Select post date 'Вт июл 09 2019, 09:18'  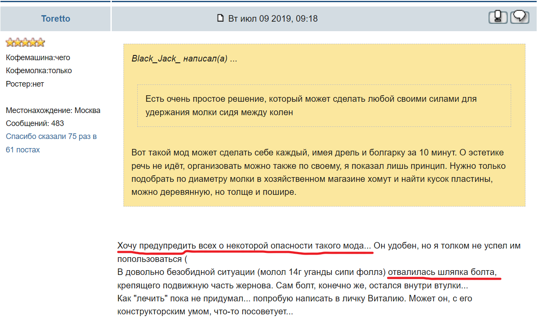point(273,19)
